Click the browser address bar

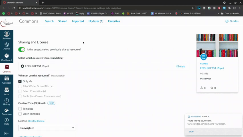(104, 8)
